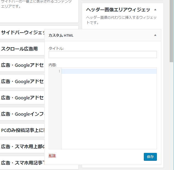Collapse the ヘッダー画像エリアウィジェット section arrow
The width and height of the screenshot is (174, 170).
pyautogui.click(x=155, y=10)
